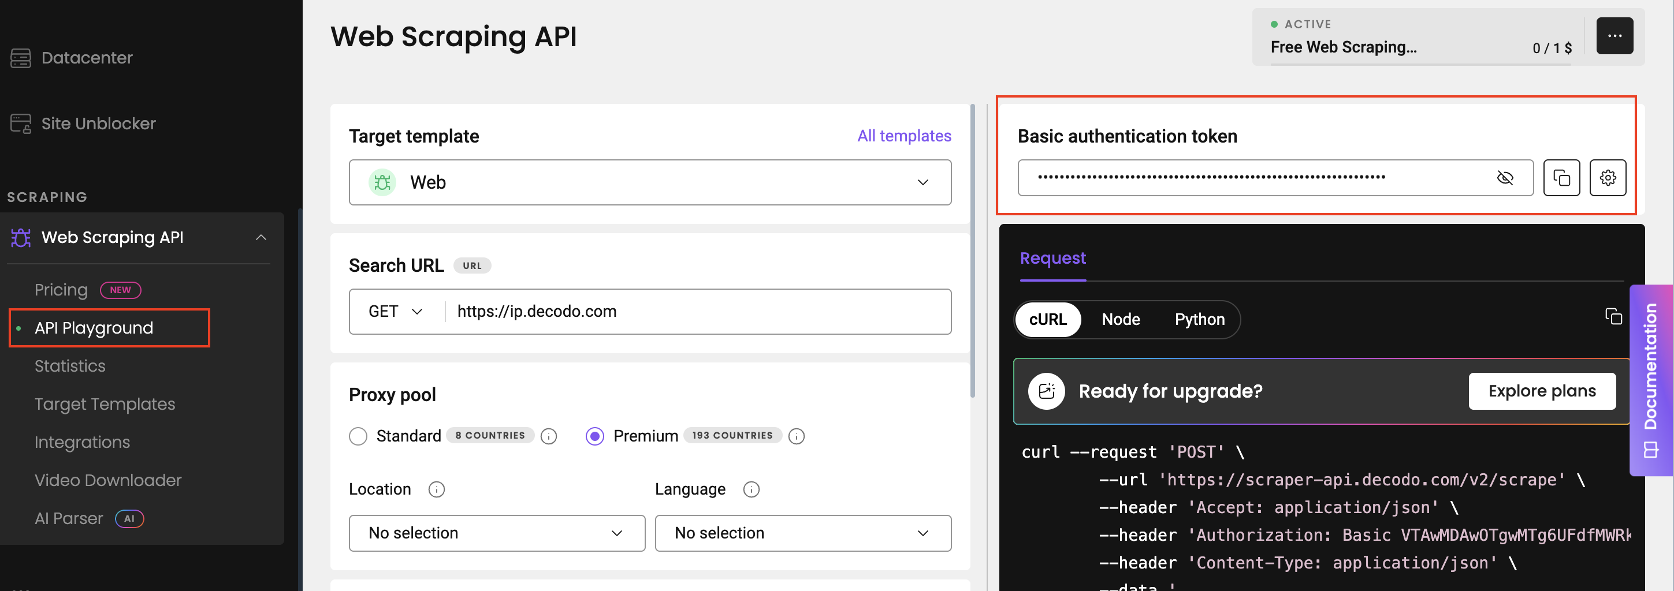Image resolution: width=1674 pixels, height=591 pixels.
Task: Click info icon beside 193 Countries
Action: point(796,436)
